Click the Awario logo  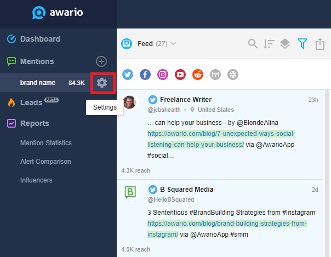click(58, 13)
